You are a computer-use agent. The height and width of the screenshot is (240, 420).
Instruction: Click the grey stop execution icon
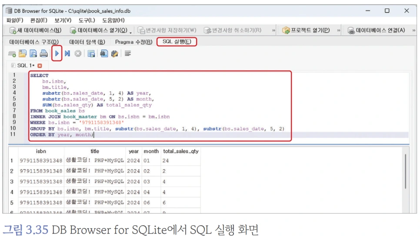[x=78, y=53]
